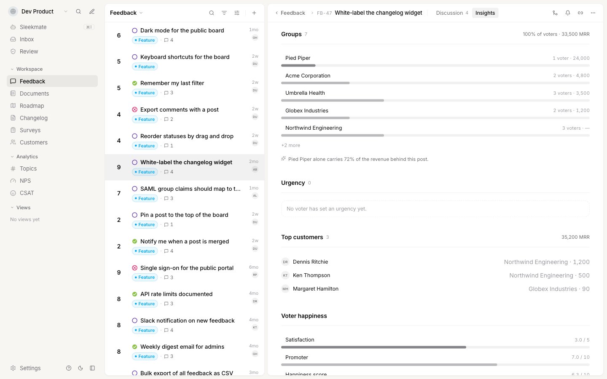Open the CSAT report

pos(52,193)
